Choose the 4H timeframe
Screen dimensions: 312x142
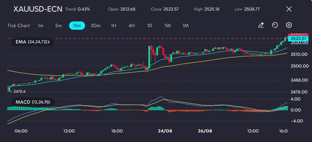131,26
